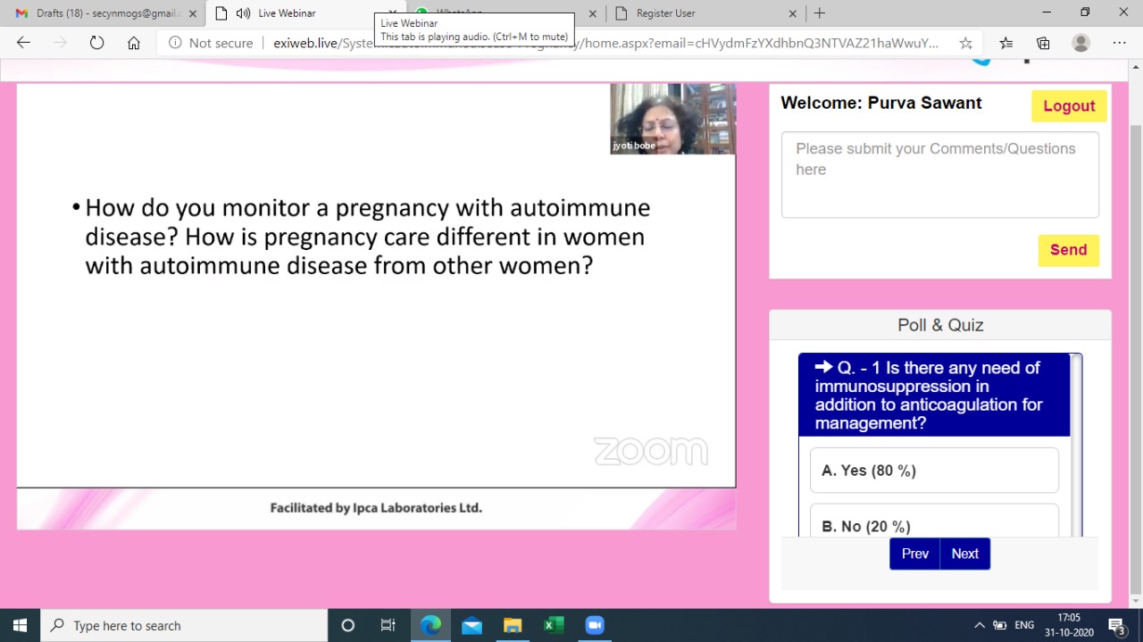The width and height of the screenshot is (1143, 642).
Task: Open the browser profile avatar
Action: pyautogui.click(x=1080, y=43)
